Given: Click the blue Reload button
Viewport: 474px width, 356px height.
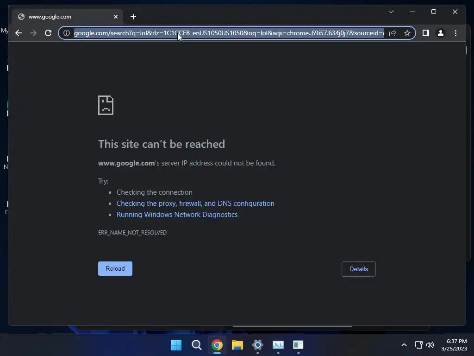Looking at the screenshot, I should tap(115, 268).
